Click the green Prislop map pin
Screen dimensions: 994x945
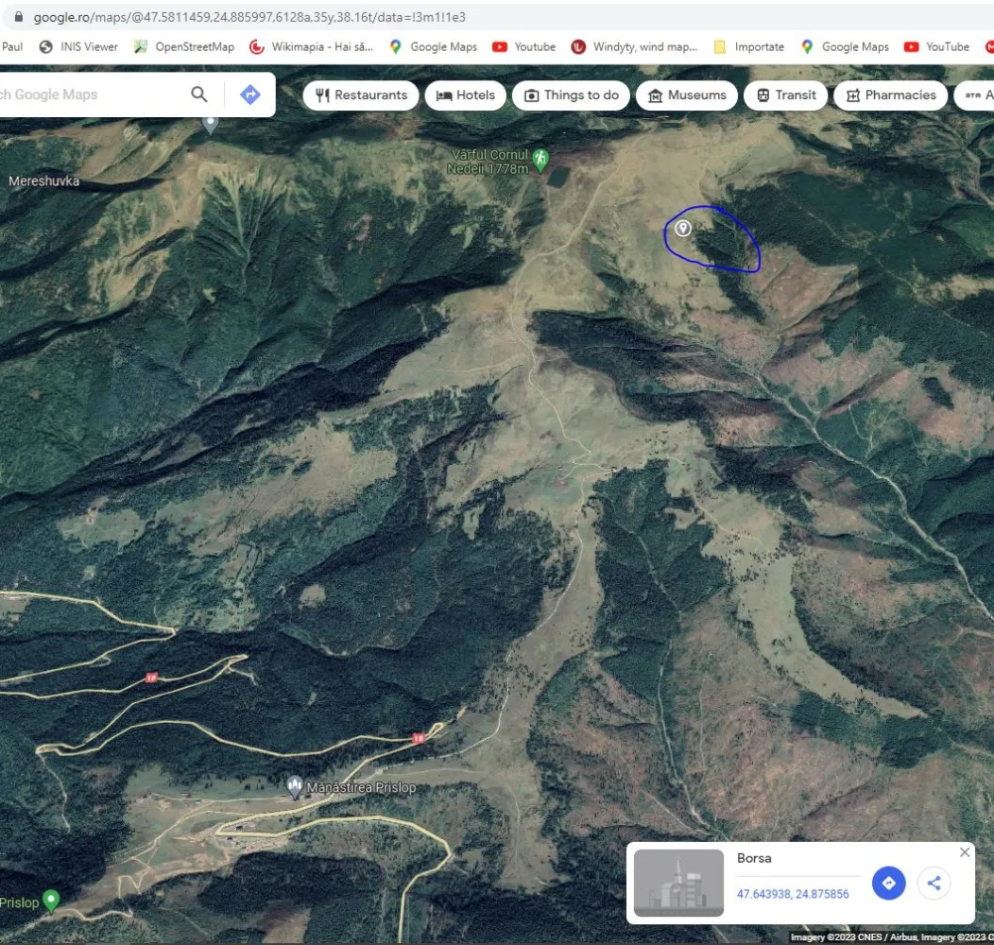pos(52,900)
